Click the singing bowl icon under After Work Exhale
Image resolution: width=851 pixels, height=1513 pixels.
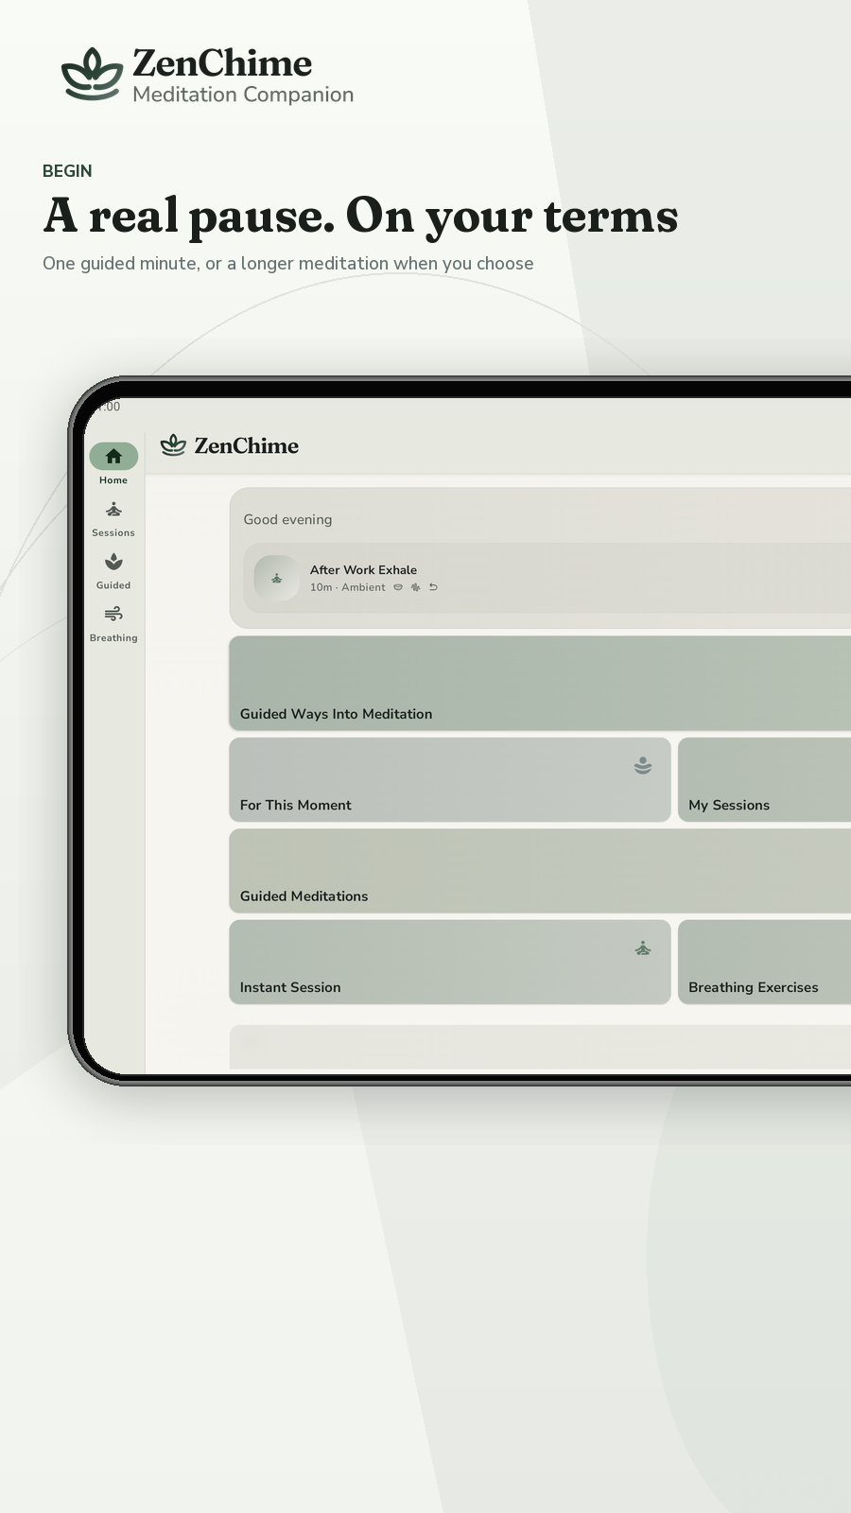coord(398,587)
